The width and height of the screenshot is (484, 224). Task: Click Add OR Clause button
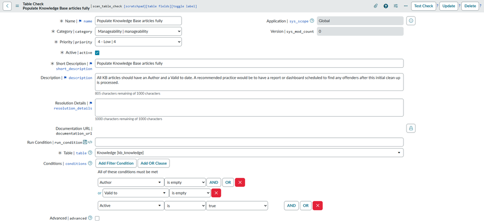(x=154, y=164)
